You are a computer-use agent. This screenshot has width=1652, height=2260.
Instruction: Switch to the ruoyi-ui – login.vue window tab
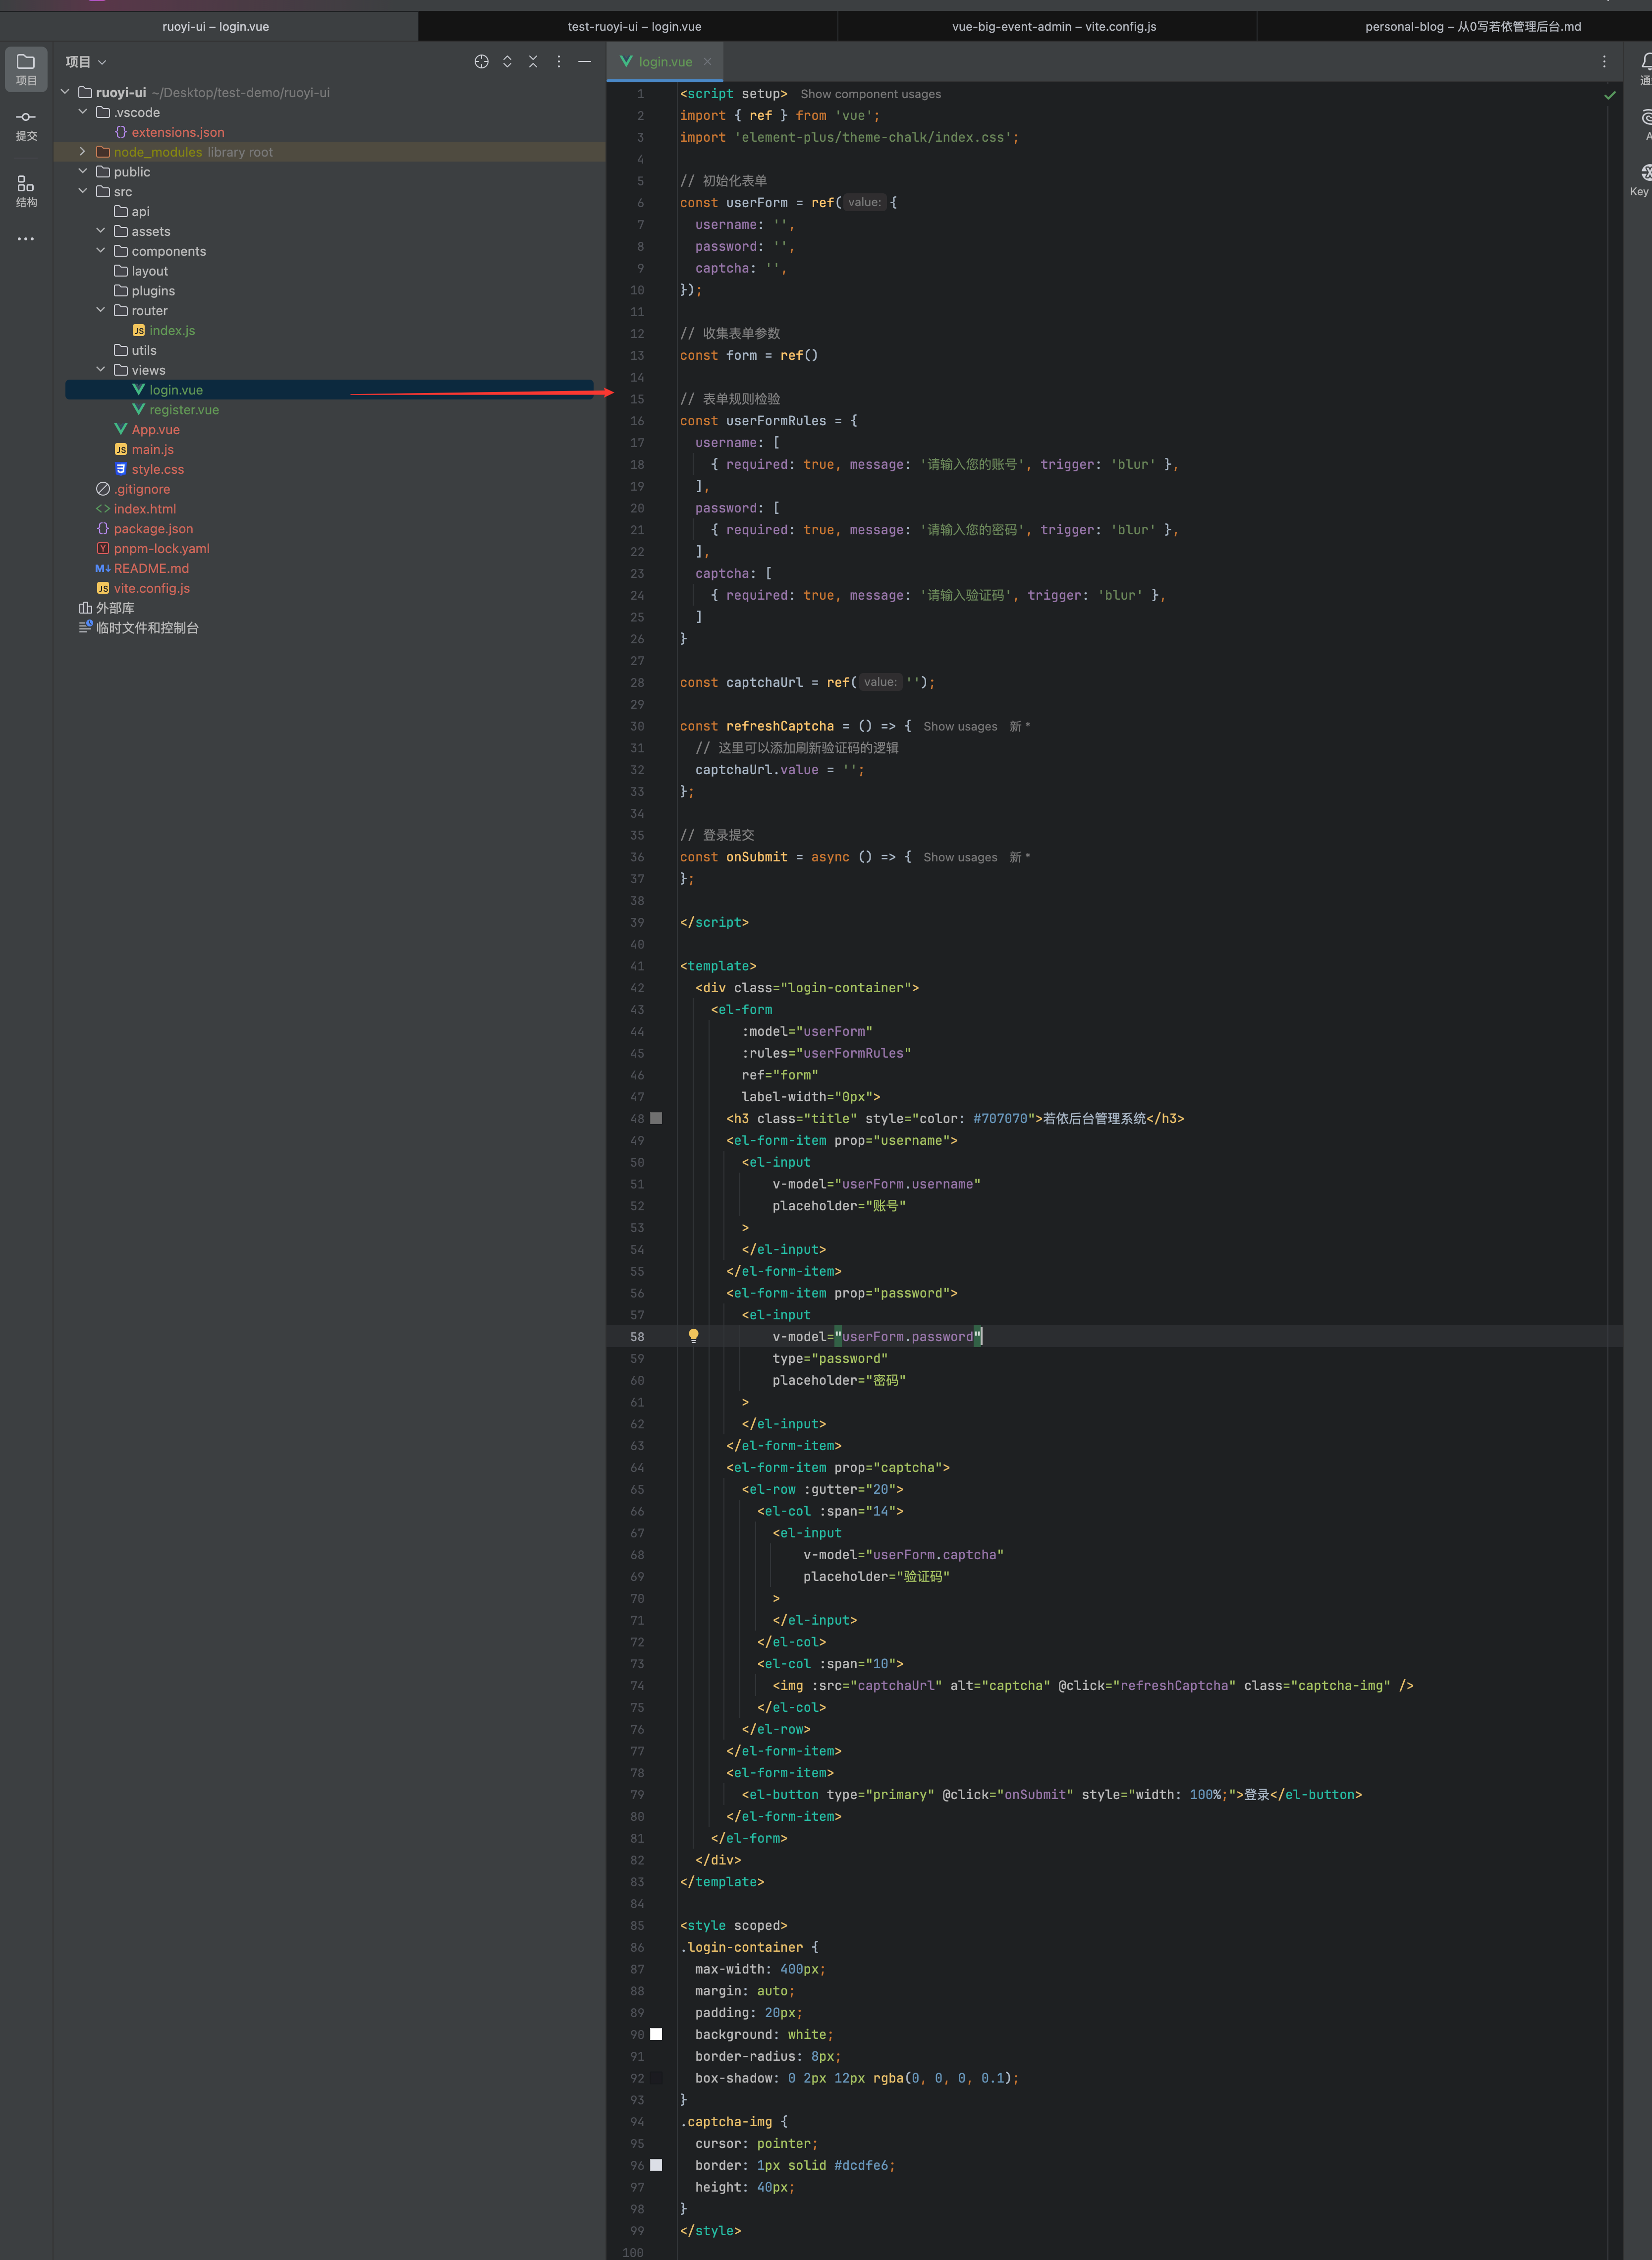point(215,27)
